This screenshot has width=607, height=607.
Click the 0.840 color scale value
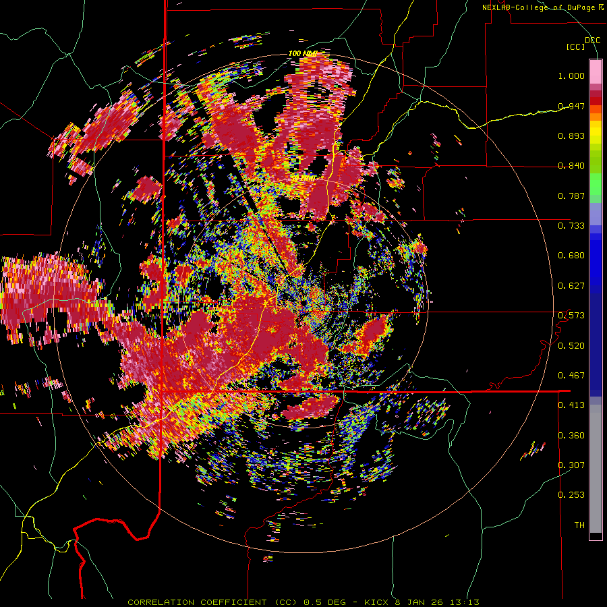coord(571,166)
